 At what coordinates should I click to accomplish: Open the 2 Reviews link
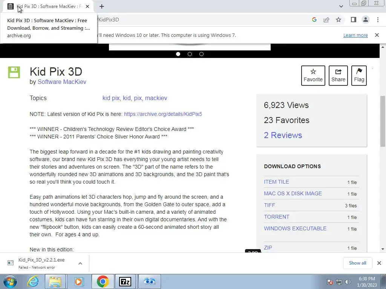pos(283,135)
